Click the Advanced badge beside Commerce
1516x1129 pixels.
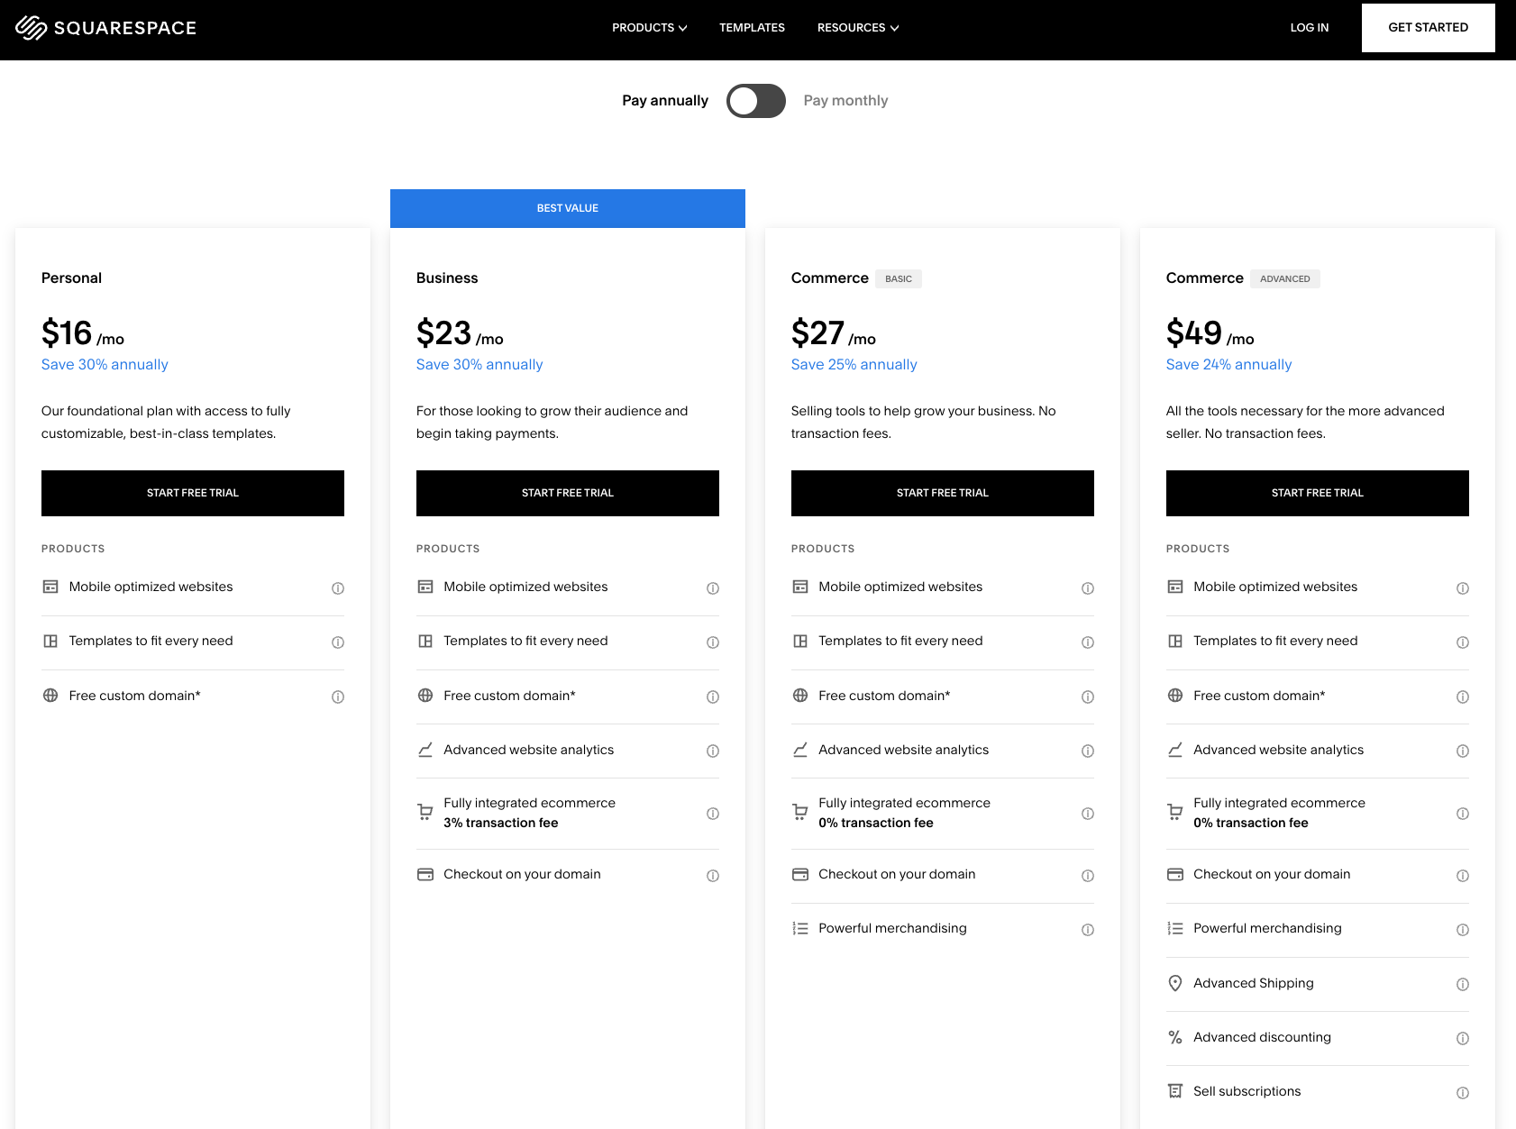pyautogui.click(x=1285, y=279)
